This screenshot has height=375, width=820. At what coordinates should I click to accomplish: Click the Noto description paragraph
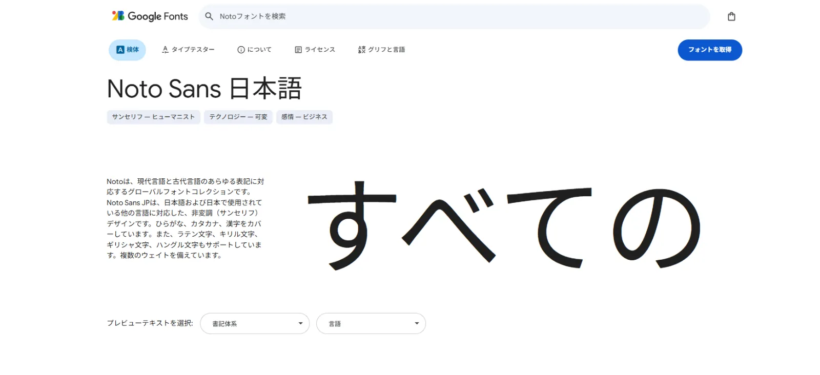185,218
